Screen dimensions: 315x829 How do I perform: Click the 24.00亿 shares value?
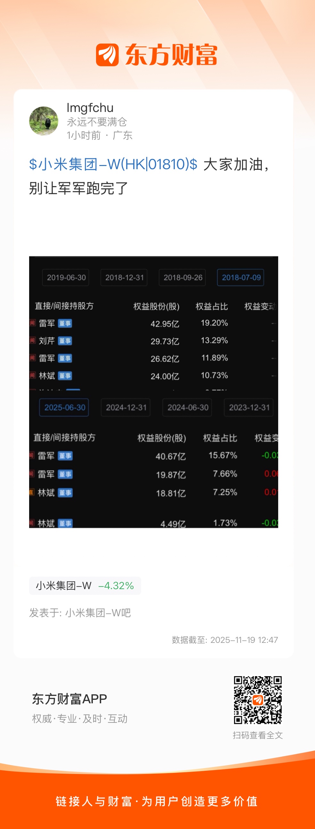tap(165, 376)
